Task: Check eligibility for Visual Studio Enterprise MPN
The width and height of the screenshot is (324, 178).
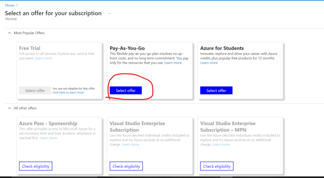Action: (217, 166)
